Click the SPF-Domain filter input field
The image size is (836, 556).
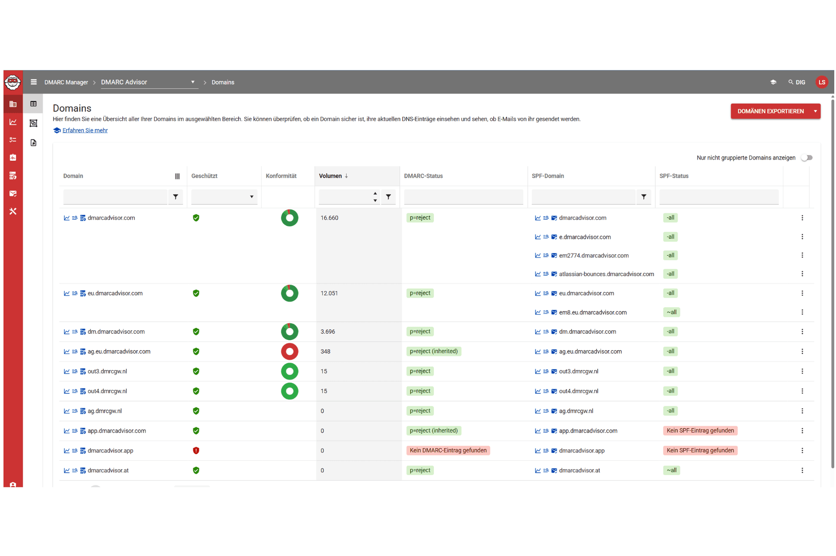click(x=583, y=197)
